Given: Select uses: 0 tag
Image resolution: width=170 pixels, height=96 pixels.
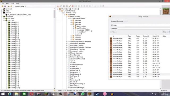Looking at the screenshot, I should [x=79, y=34].
